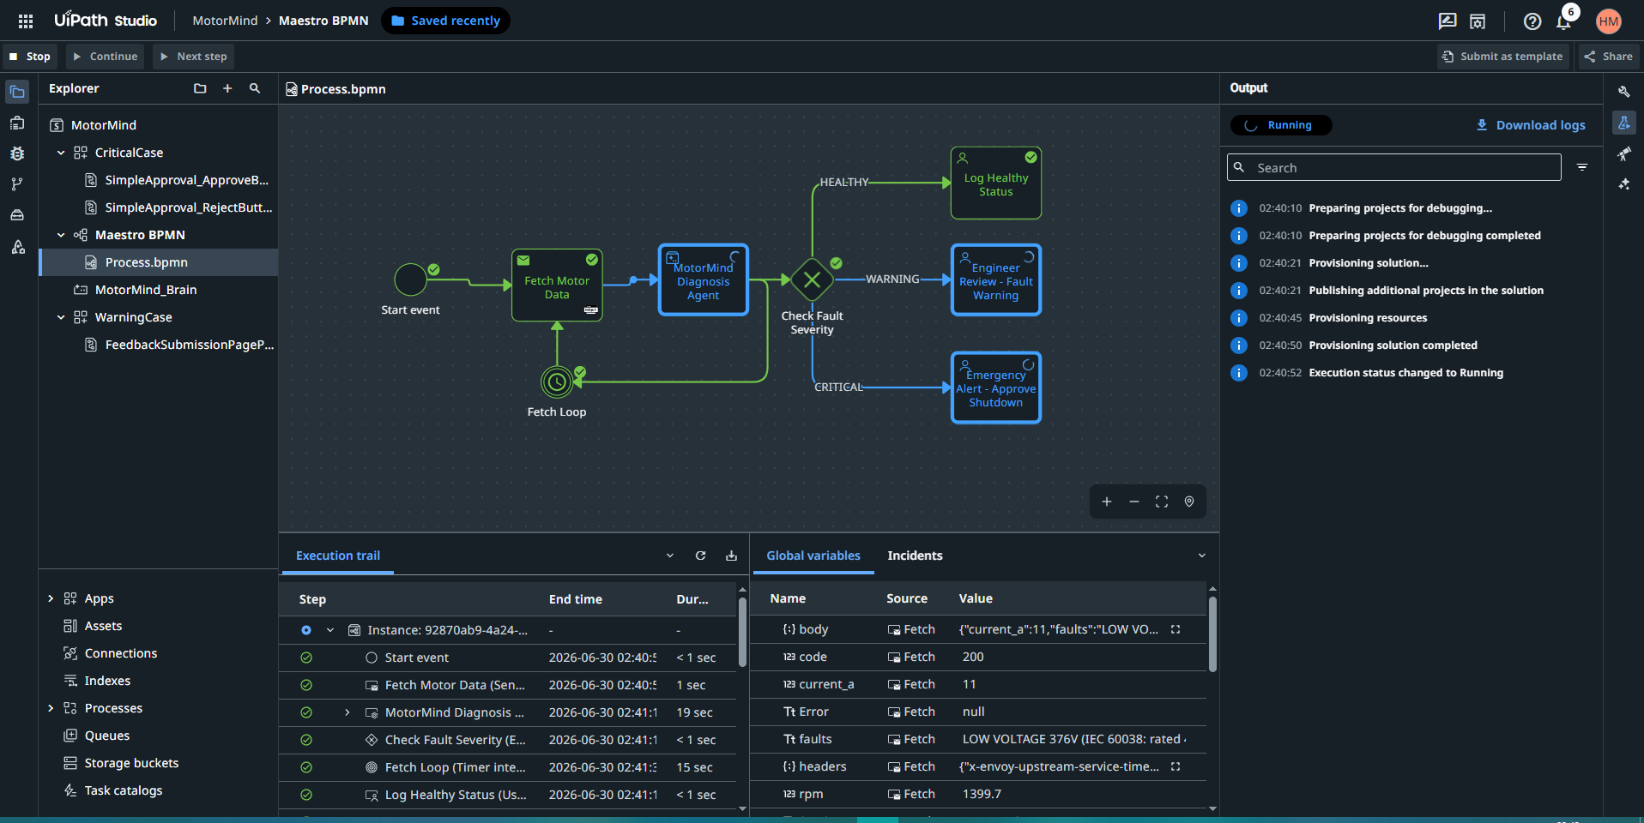Image resolution: width=1644 pixels, height=823 pixels.
Task: Select the Check Fault Severity gateway
Action: (812, 279)
